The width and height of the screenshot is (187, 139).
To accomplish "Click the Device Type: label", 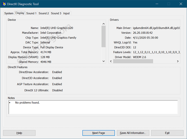I will [x=31, y=47].
